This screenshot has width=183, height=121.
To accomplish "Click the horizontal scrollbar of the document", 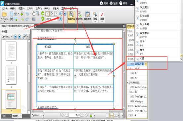I will coord(77,111).
